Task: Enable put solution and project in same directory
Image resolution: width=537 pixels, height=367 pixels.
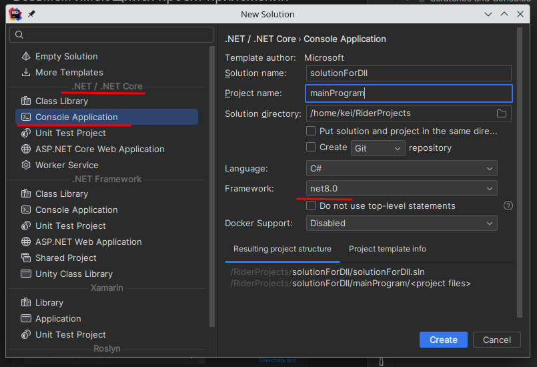Action: [311, 131]
